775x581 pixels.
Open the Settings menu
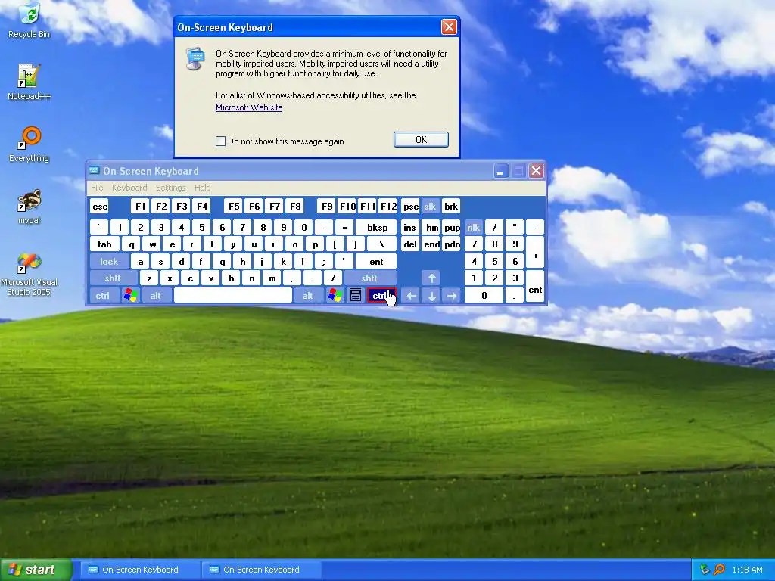(x=170, y=188)
